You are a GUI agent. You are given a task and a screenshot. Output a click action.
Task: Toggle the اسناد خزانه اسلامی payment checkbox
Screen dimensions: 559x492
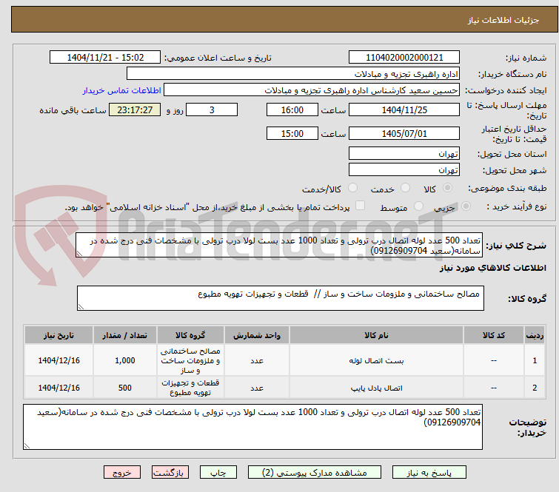click(361, 206)
